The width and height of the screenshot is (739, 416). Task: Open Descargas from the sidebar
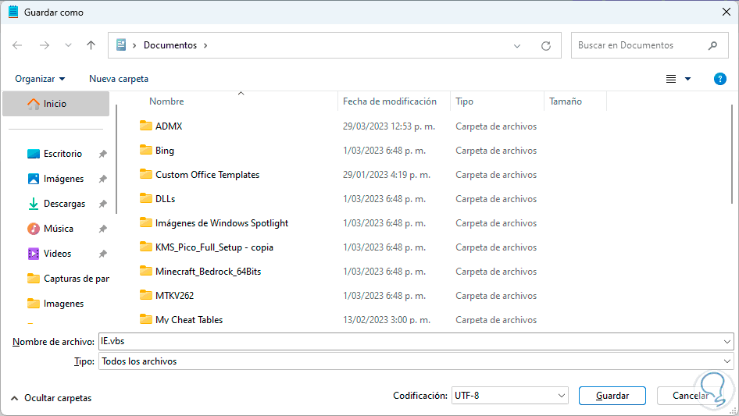64,204
